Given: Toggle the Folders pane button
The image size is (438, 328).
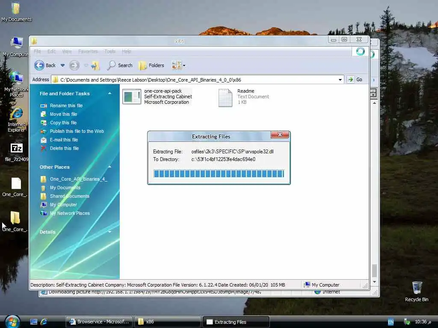Looking at the screenshot, I should [x=151, y=65].
